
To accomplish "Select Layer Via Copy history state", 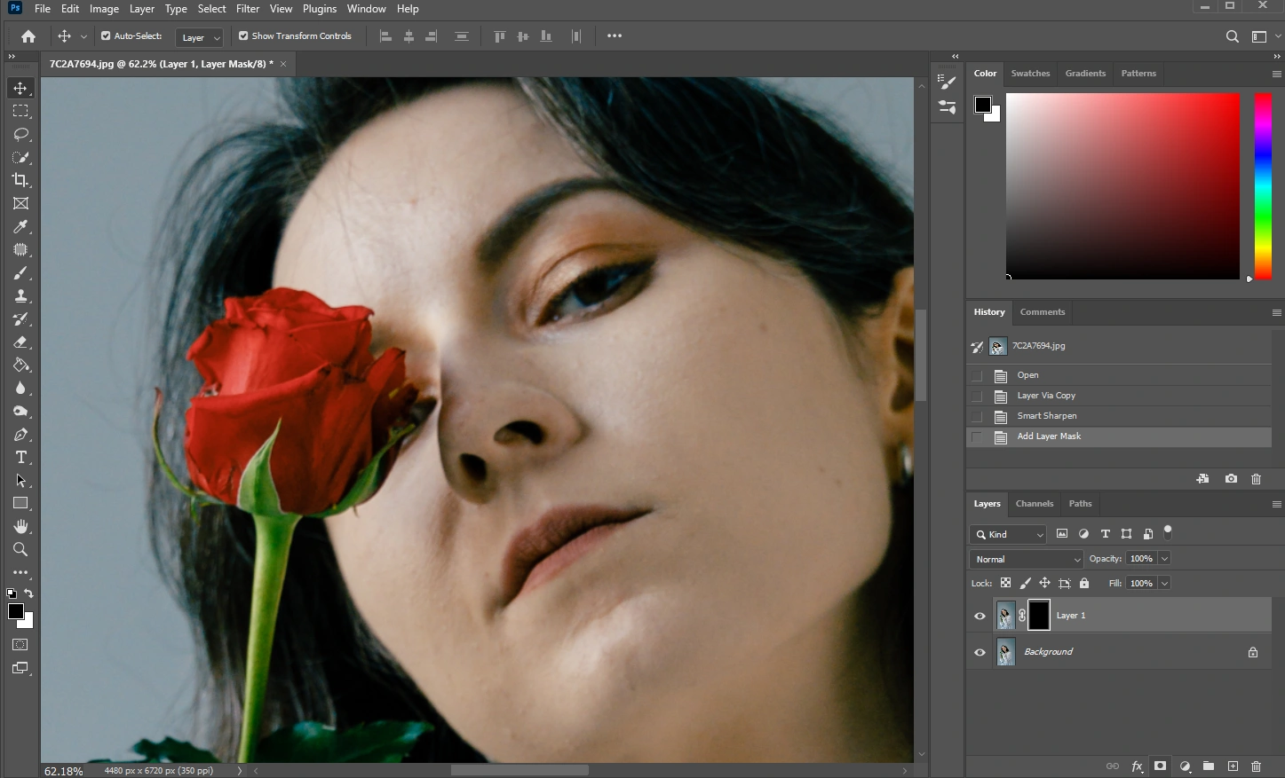I will pos(1119,396).
